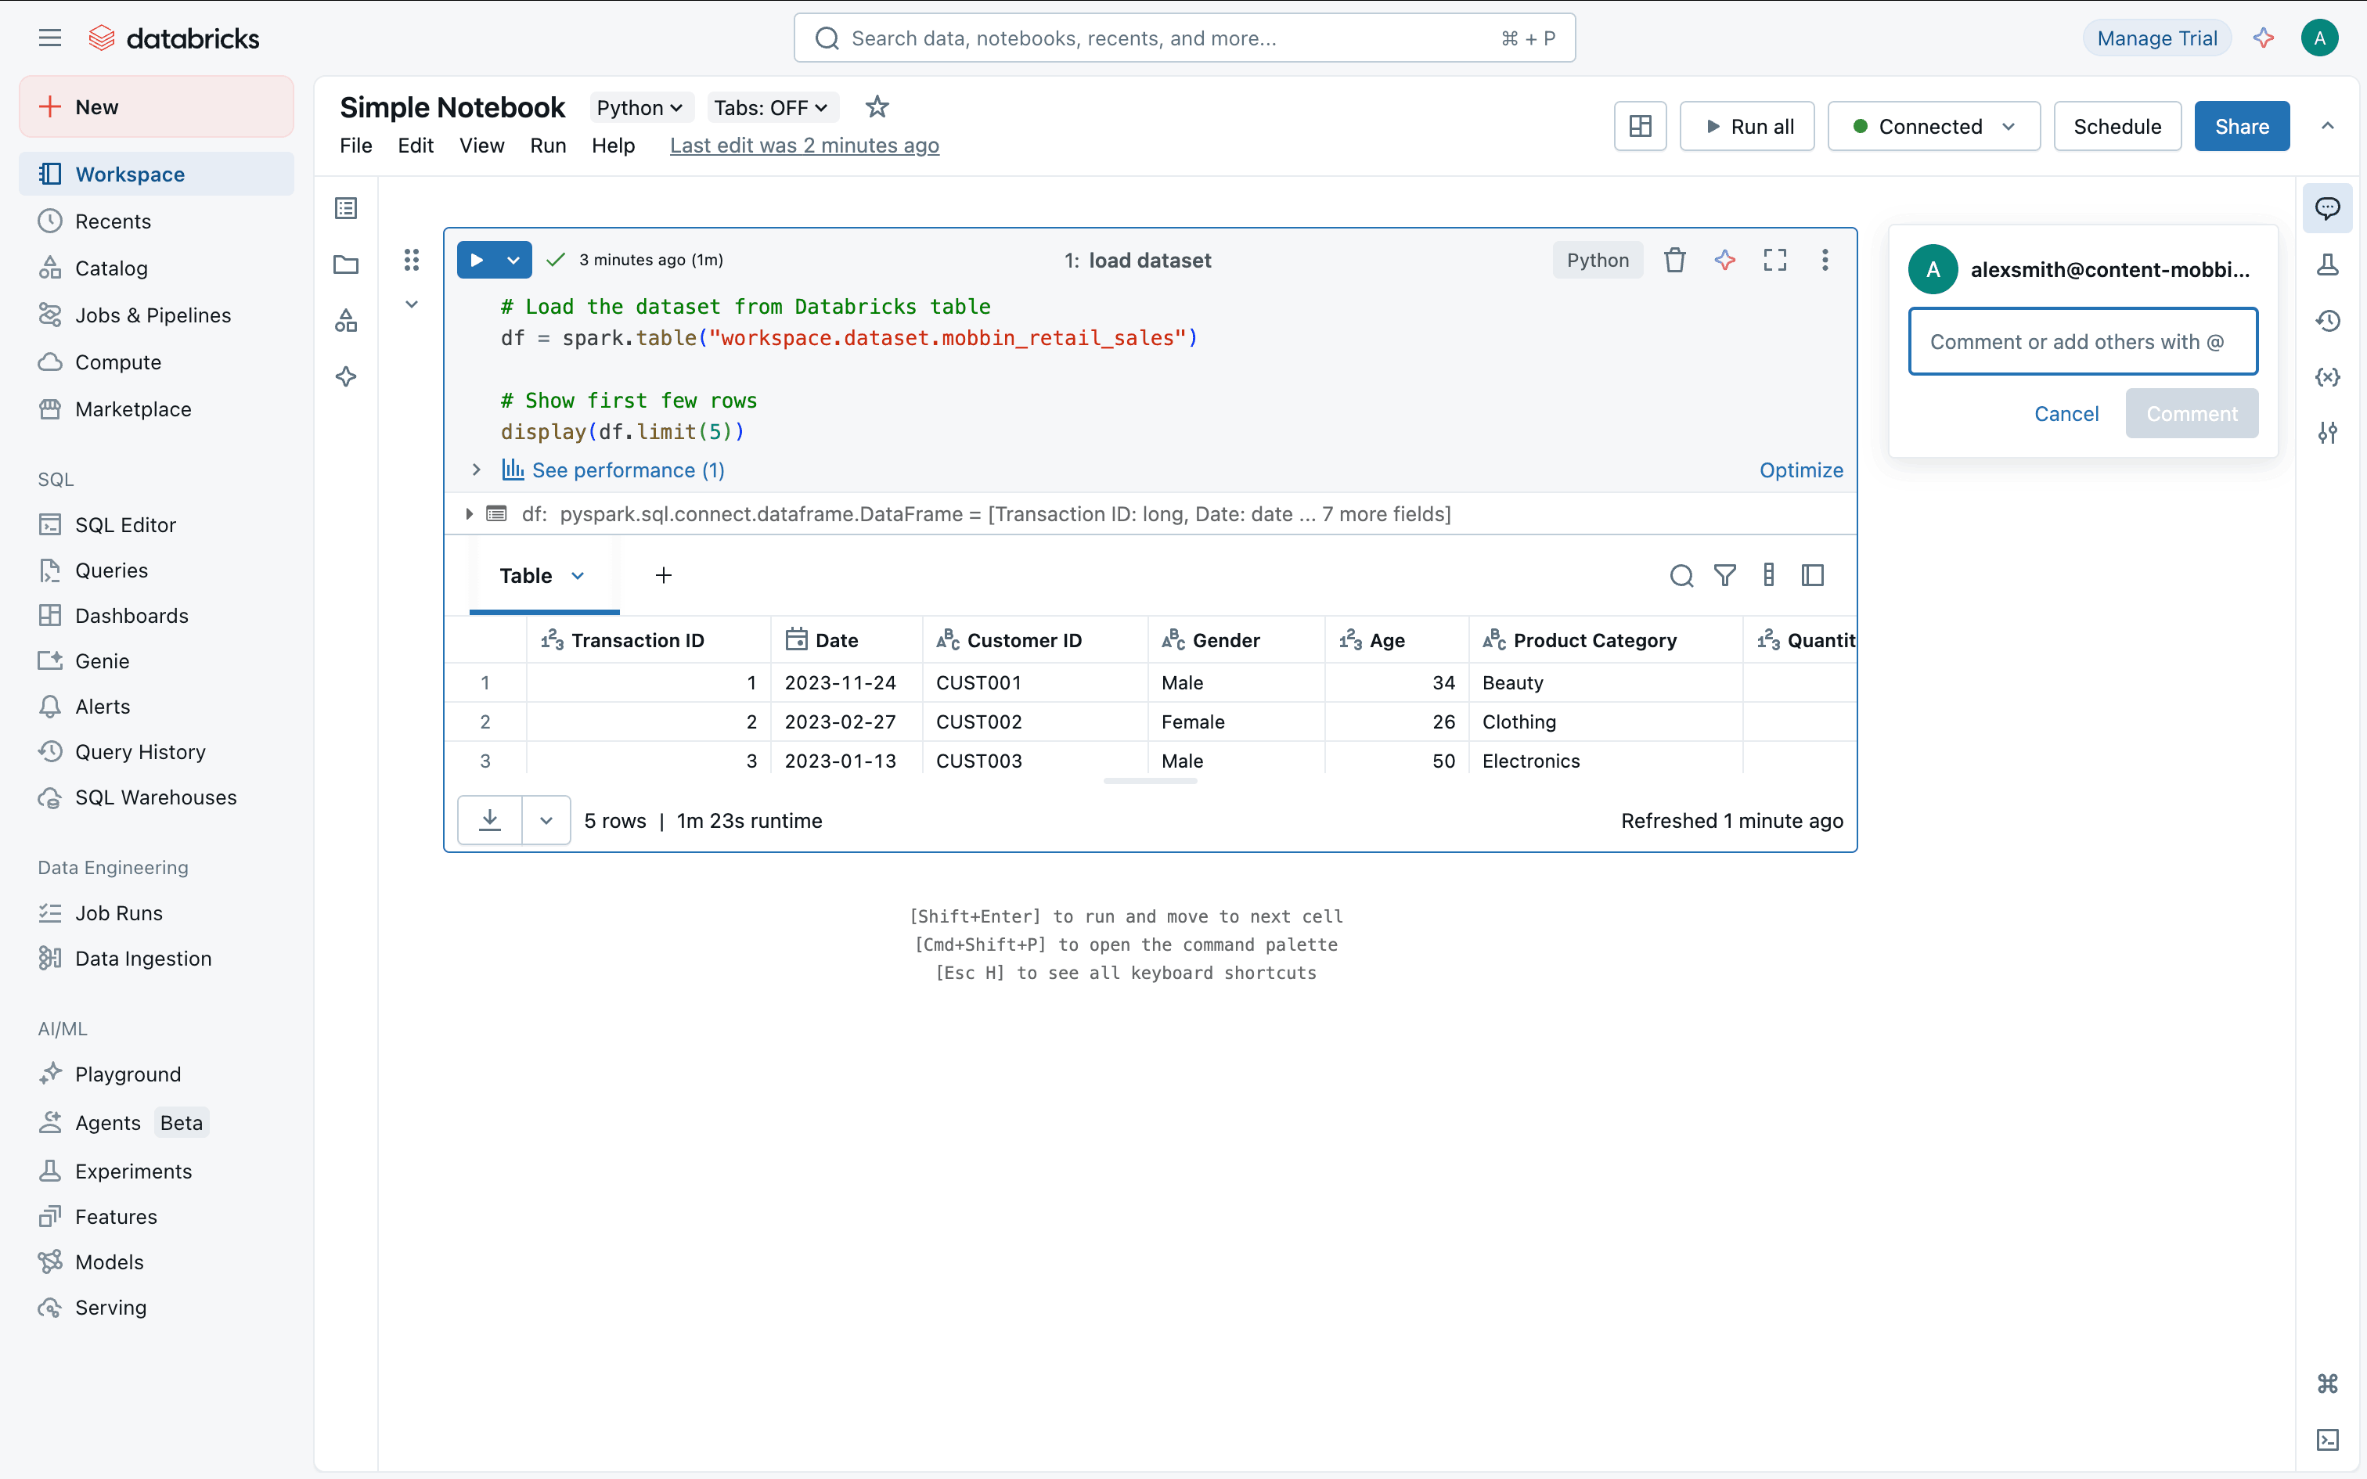
Task: Star the Simple Notebook as favorite
Action: [877, 106]
